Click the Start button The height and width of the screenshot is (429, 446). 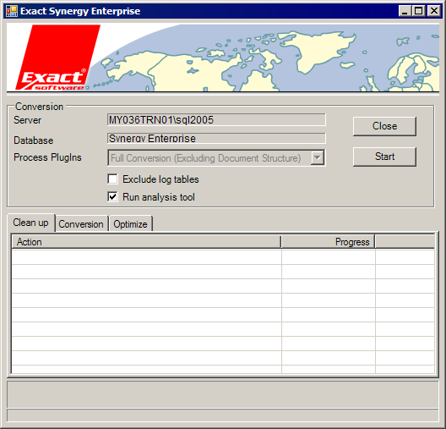tap(384, 157)
